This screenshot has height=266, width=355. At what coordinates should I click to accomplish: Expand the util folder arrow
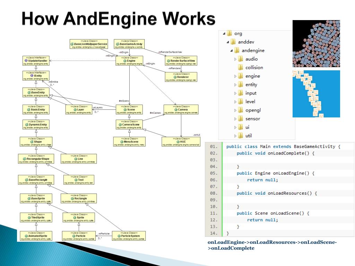pos(235,136)
